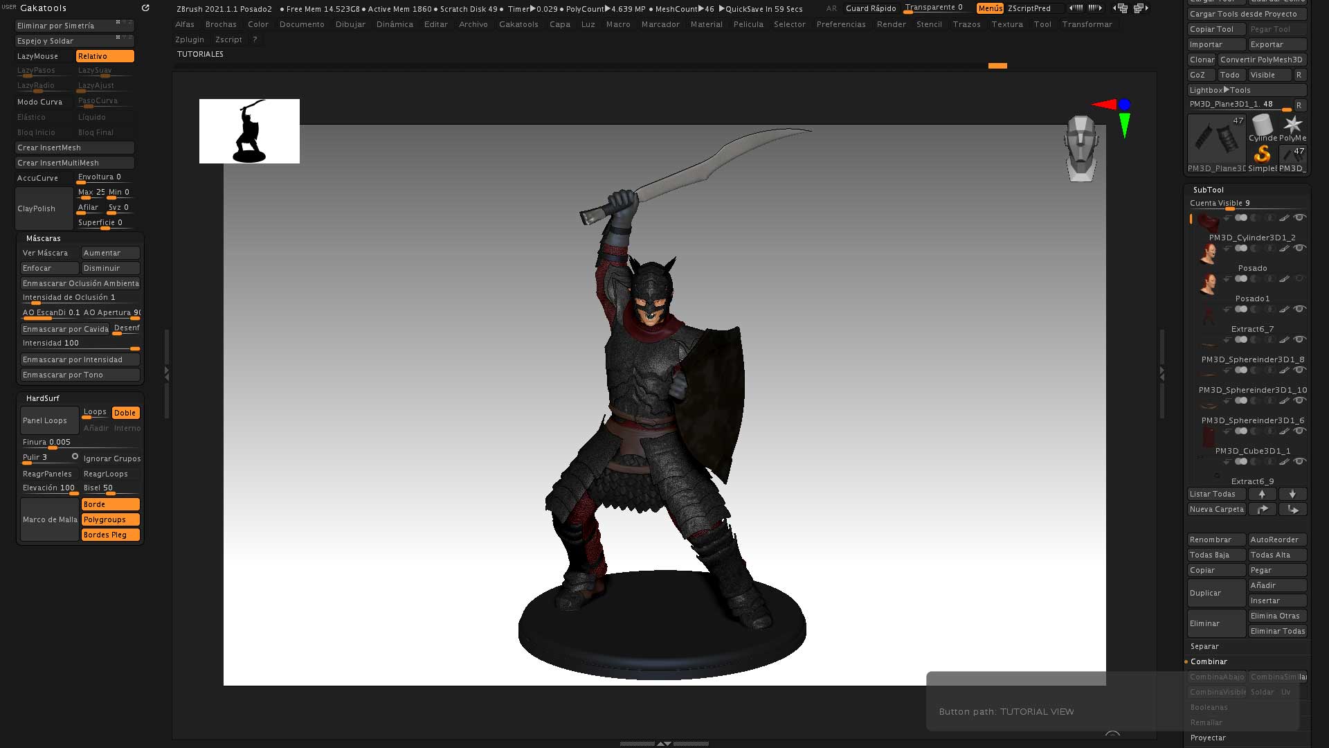Disable the Borde option
This screenshot has width=1329, height=748.
click(111, 504)
